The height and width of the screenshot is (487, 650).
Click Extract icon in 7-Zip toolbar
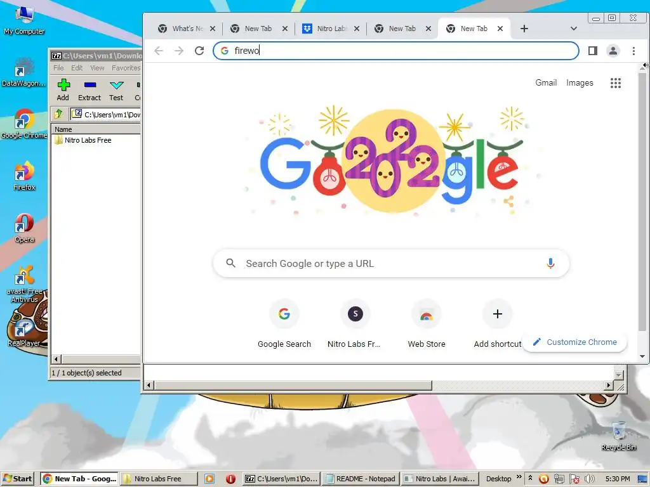(90, 90)
